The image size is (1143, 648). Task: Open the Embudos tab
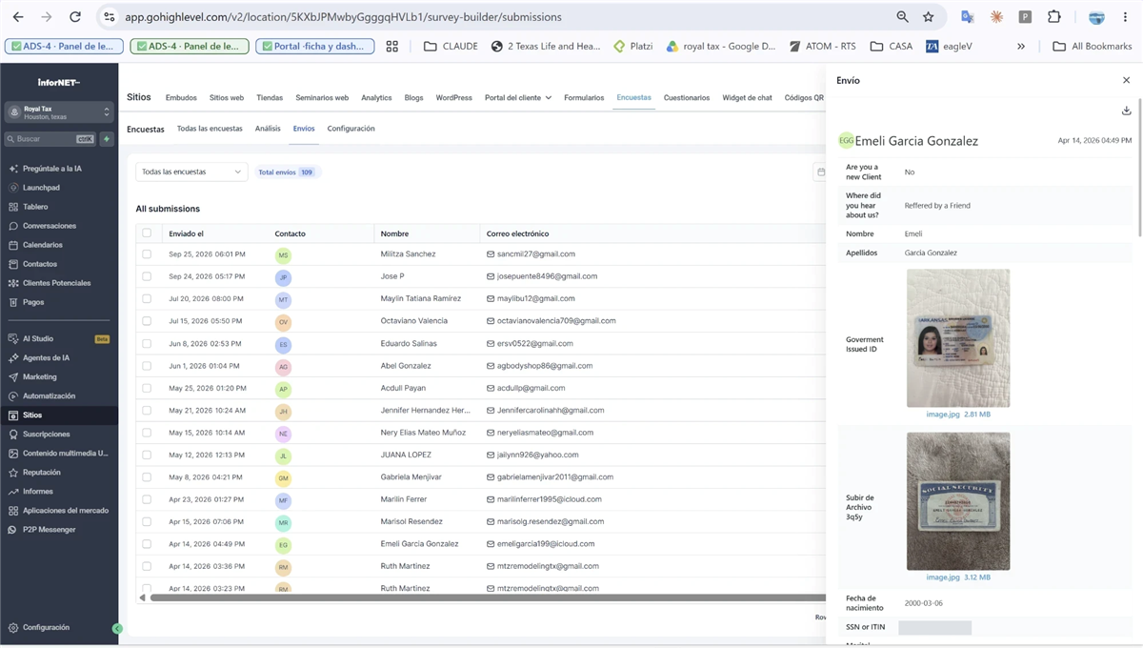coord(181,97)
